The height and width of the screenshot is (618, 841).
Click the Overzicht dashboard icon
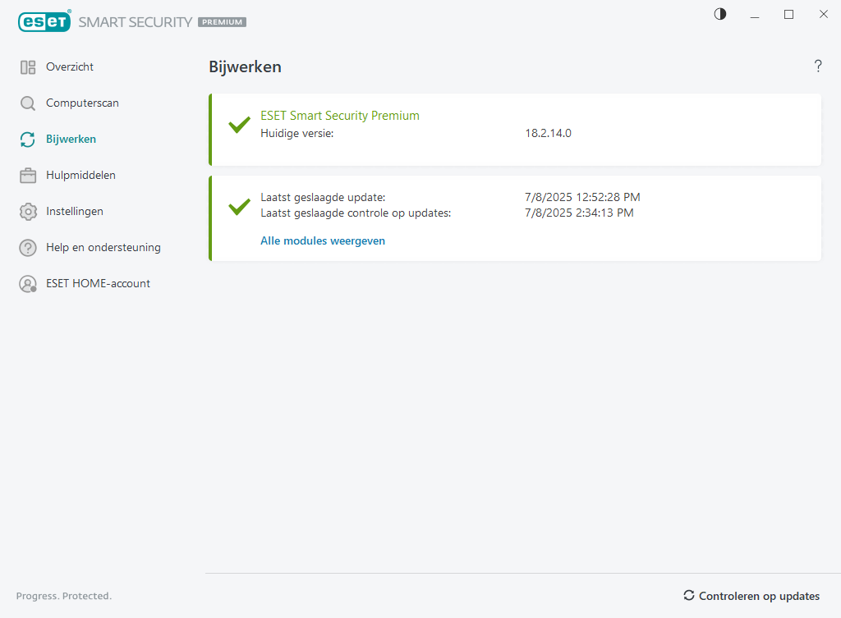tap(28, 67)
